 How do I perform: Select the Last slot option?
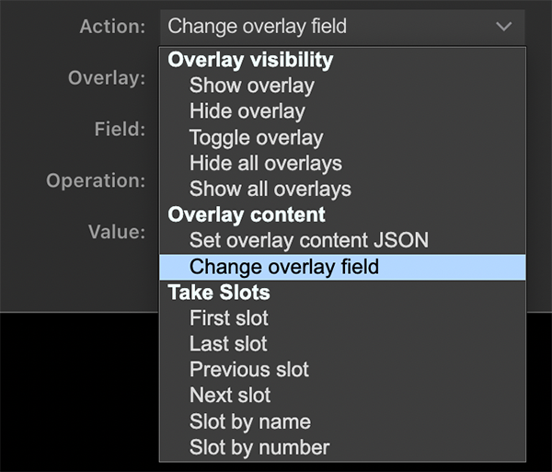click(228, 344)
